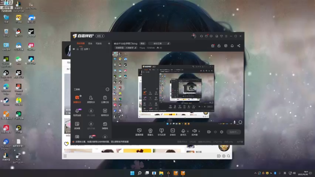Screen dimensions: 315x177
Task: Click the video icon in the back window's bottom bar
Action: (219, 156)
